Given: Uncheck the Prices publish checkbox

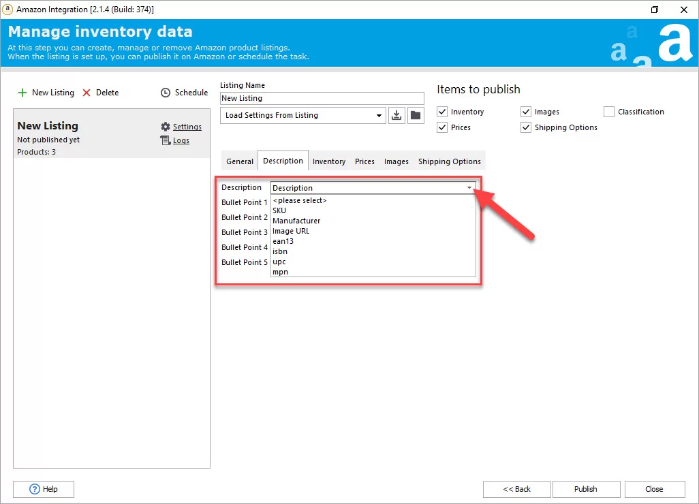Looking at the screenshot, I should [x=442, y=127].
